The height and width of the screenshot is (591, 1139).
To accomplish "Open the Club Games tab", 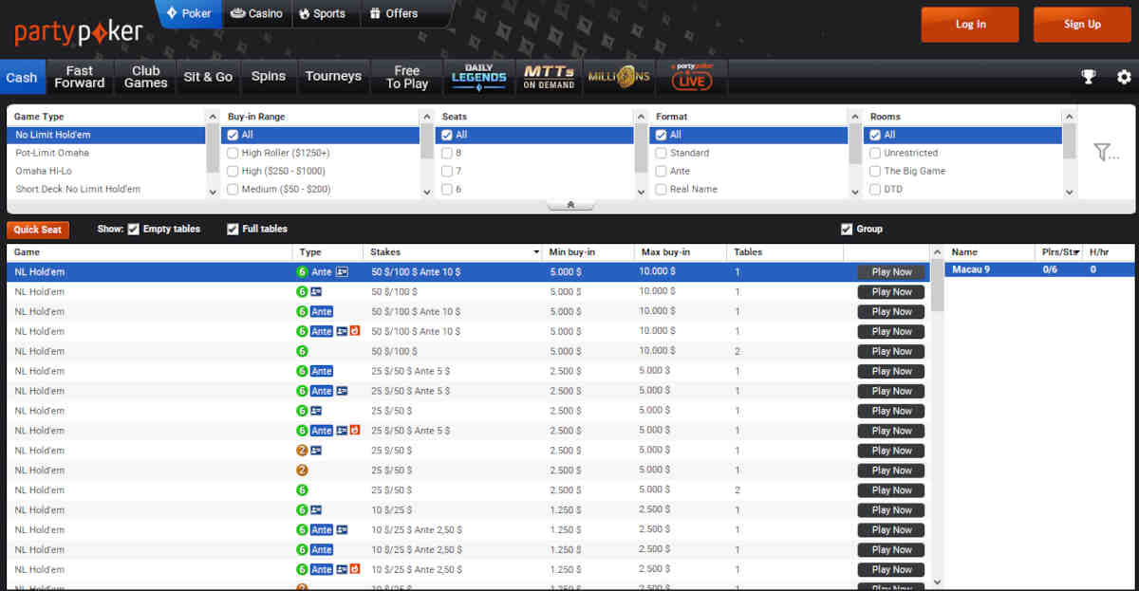I will coord(145,77).
